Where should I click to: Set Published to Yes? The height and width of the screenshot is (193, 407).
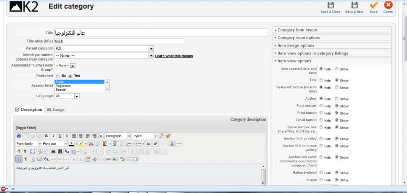[x=70, y=76]
